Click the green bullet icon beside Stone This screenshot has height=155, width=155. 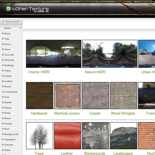(x=3, y=49)
